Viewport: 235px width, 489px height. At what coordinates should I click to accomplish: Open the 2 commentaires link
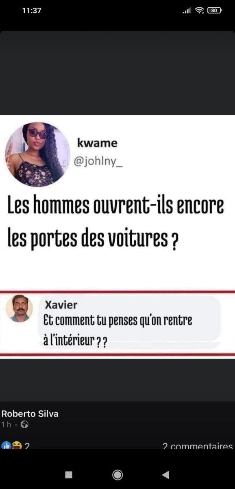pos(198,446)
